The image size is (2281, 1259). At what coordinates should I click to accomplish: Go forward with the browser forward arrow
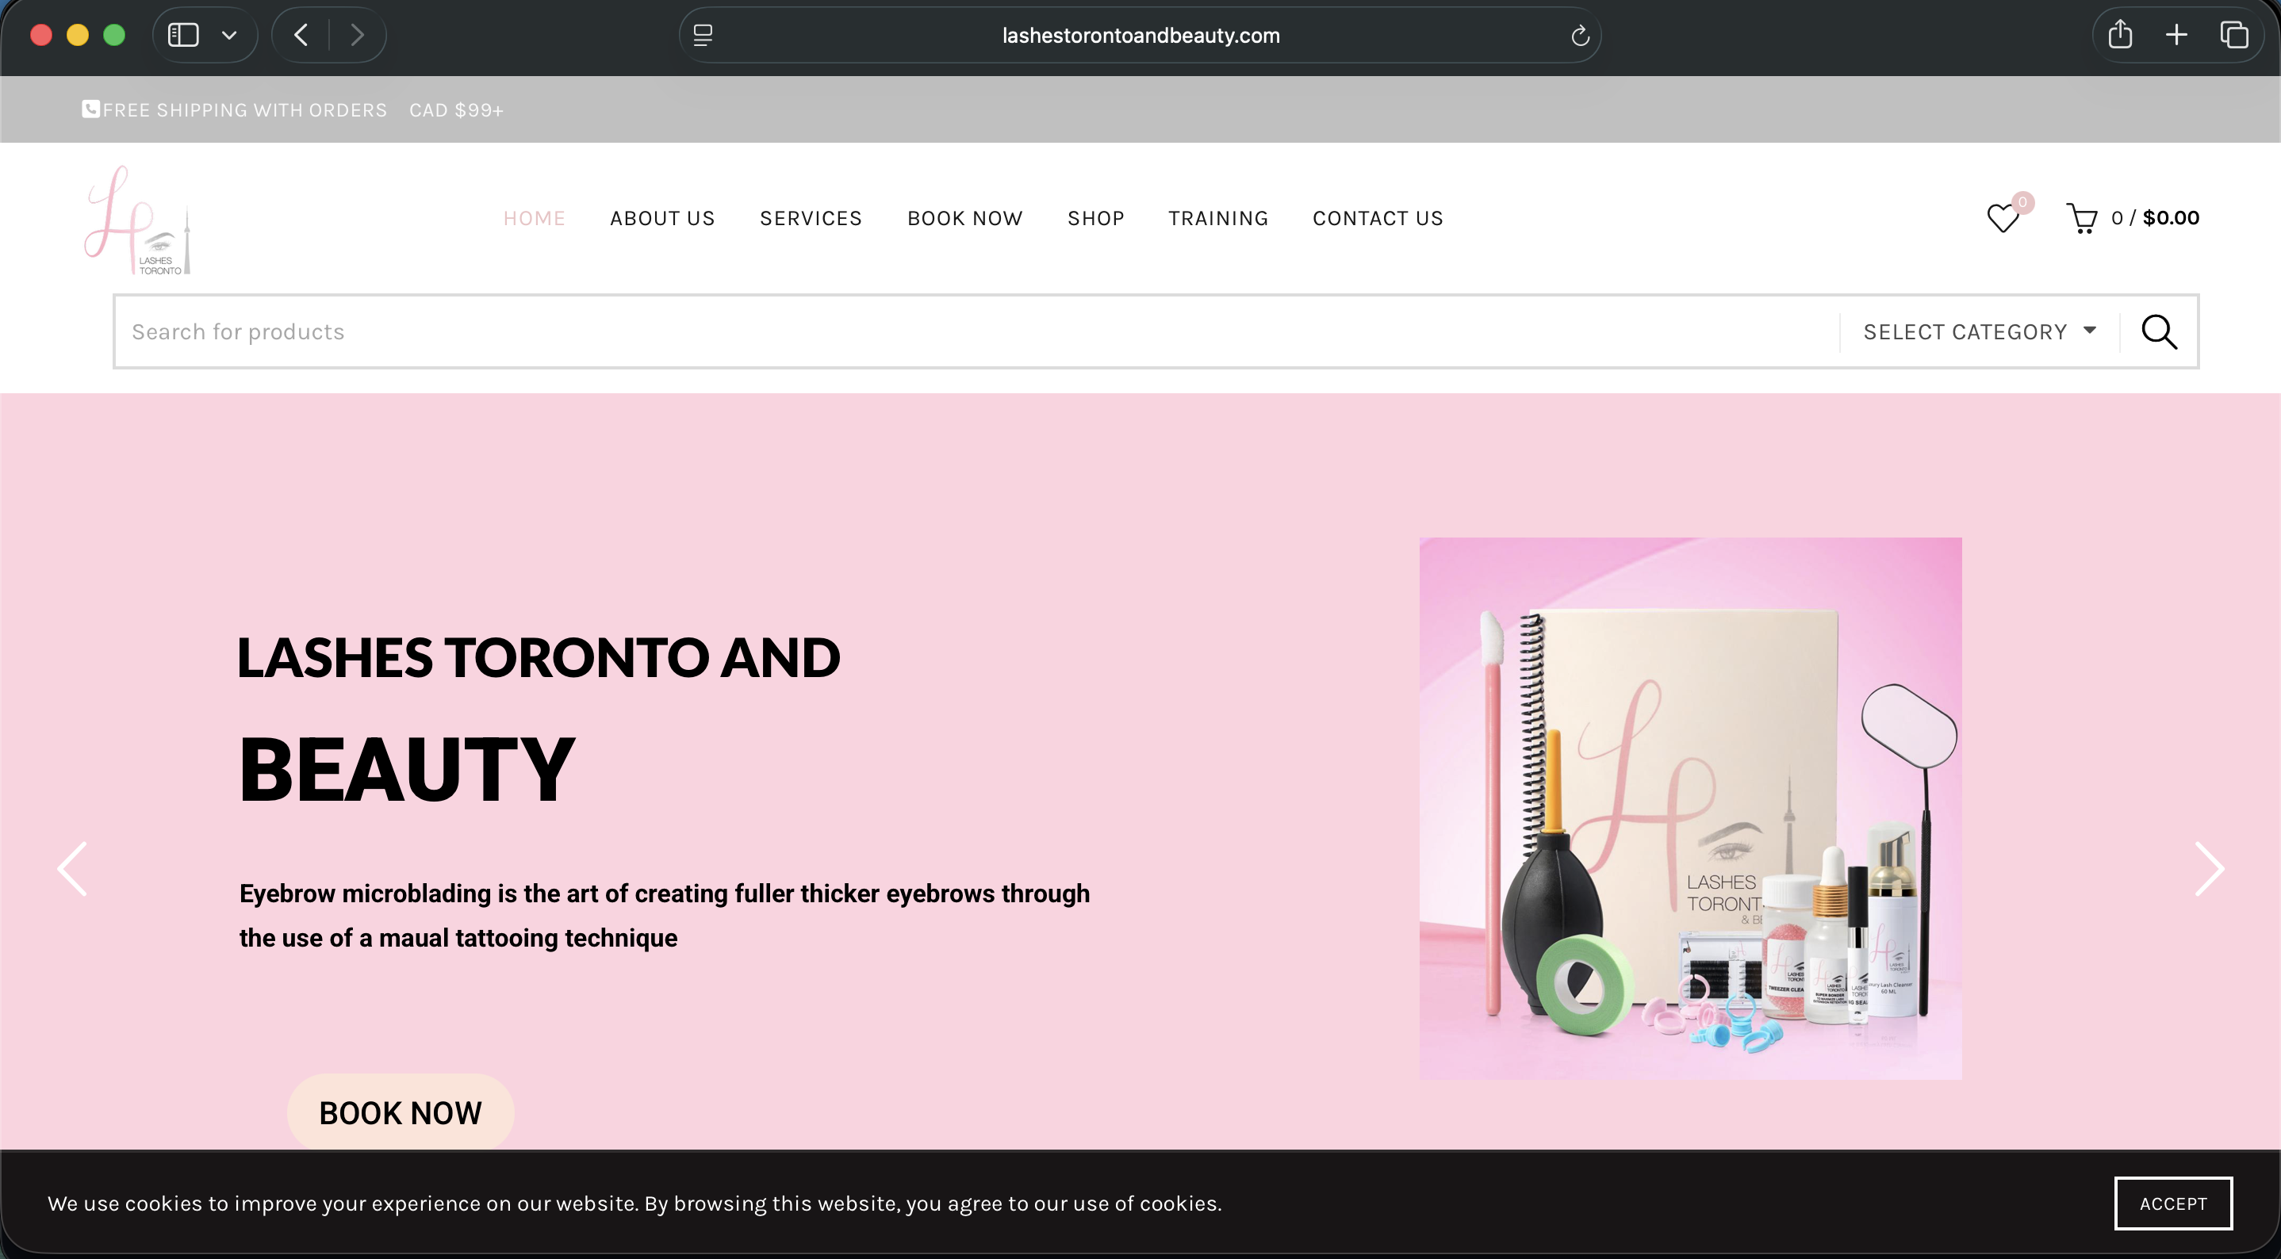click(357, 36)
